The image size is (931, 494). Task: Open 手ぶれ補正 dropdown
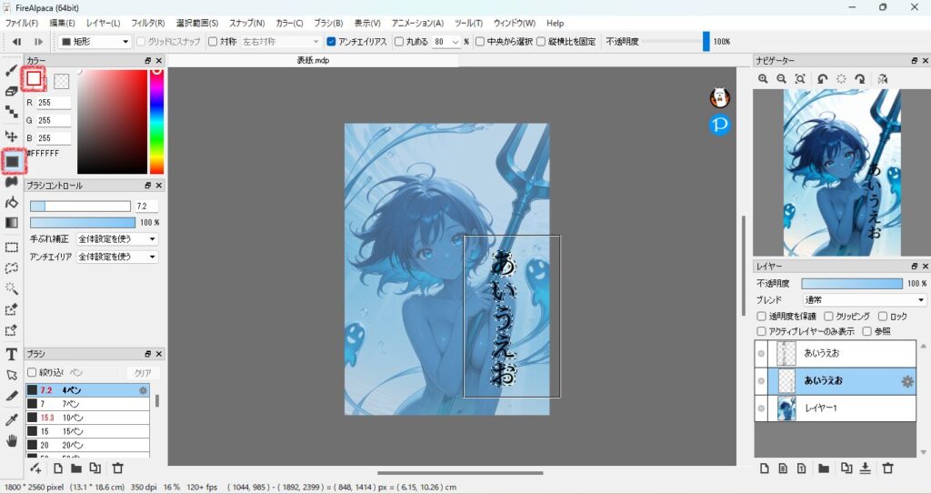click(117, 239)
